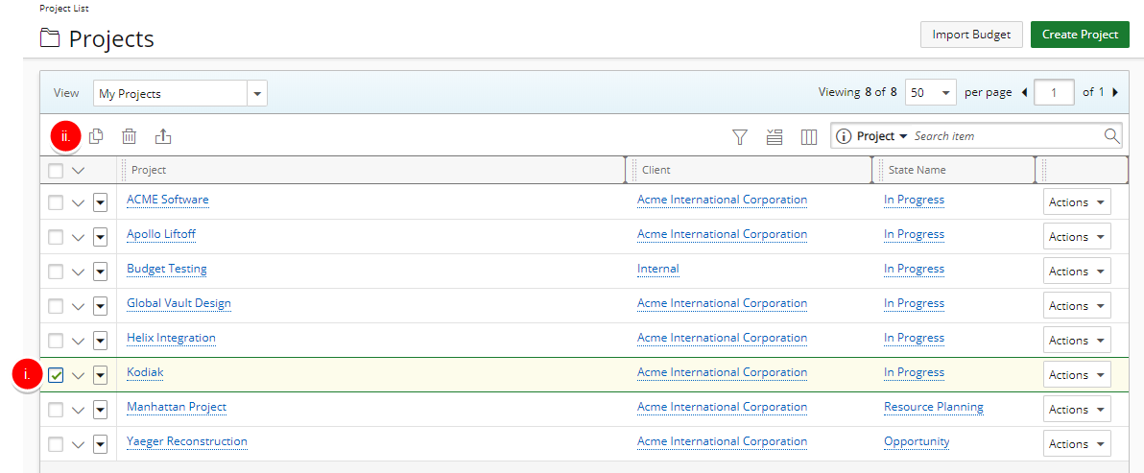
Task: Open Actions menu for Yaeger Reconstruction
Action: 1077,444
